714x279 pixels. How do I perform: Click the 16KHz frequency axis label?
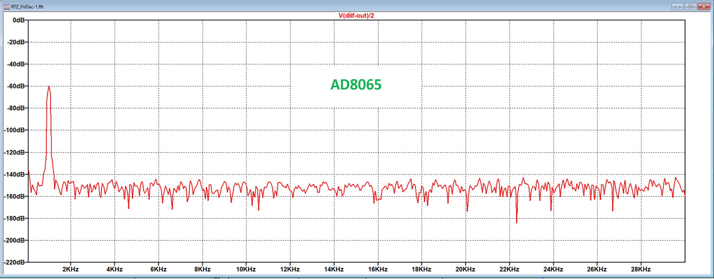(378, 269)
